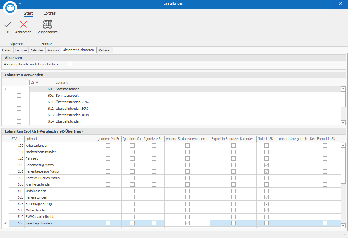Click the Notiz in SK column header

click(266, 139)
